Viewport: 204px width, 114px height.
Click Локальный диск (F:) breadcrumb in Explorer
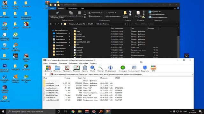pyautogui.click(x=77, y=24)
